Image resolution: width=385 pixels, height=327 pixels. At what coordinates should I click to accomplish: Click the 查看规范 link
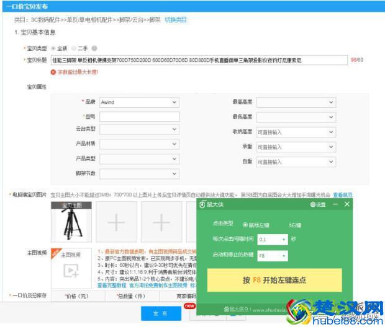tap(343, 195)
